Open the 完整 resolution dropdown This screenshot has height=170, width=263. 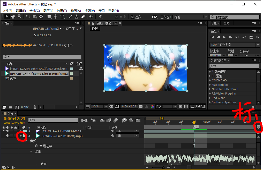[166, 106]
